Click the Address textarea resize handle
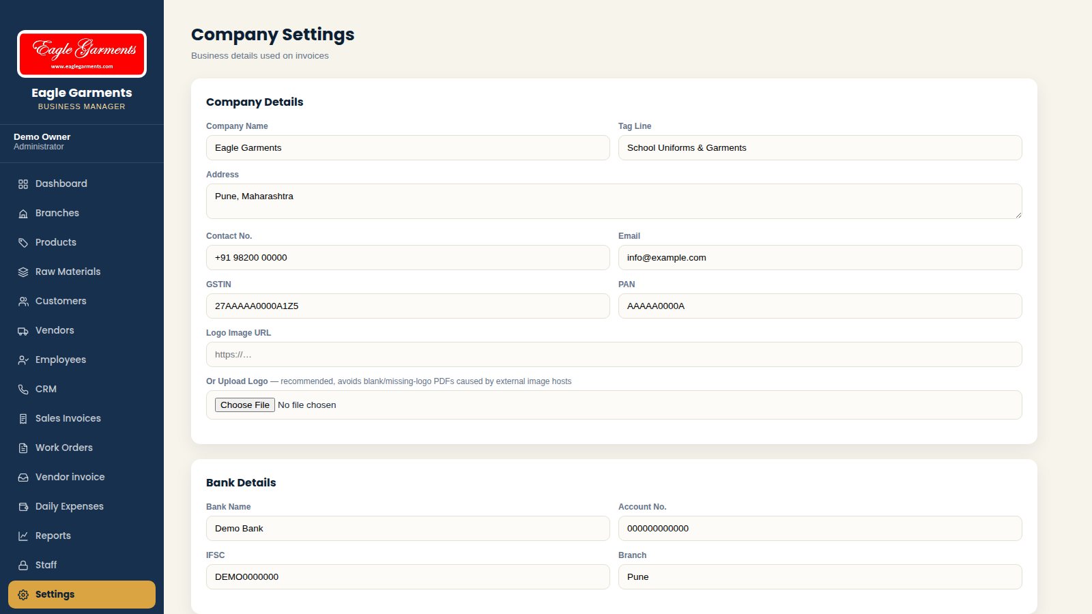This screenshot has height=614, width=1092. coord(1018,214)
